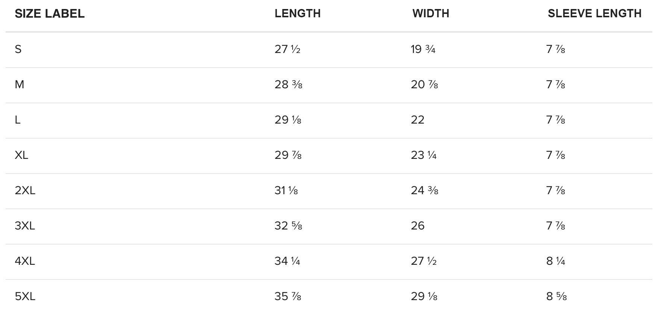
Task: Click the SLEEVE LENGTH column header
Action: (594, 14)
